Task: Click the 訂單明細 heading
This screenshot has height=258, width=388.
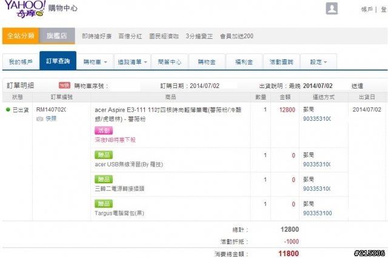Action: [x=20, y=86]
